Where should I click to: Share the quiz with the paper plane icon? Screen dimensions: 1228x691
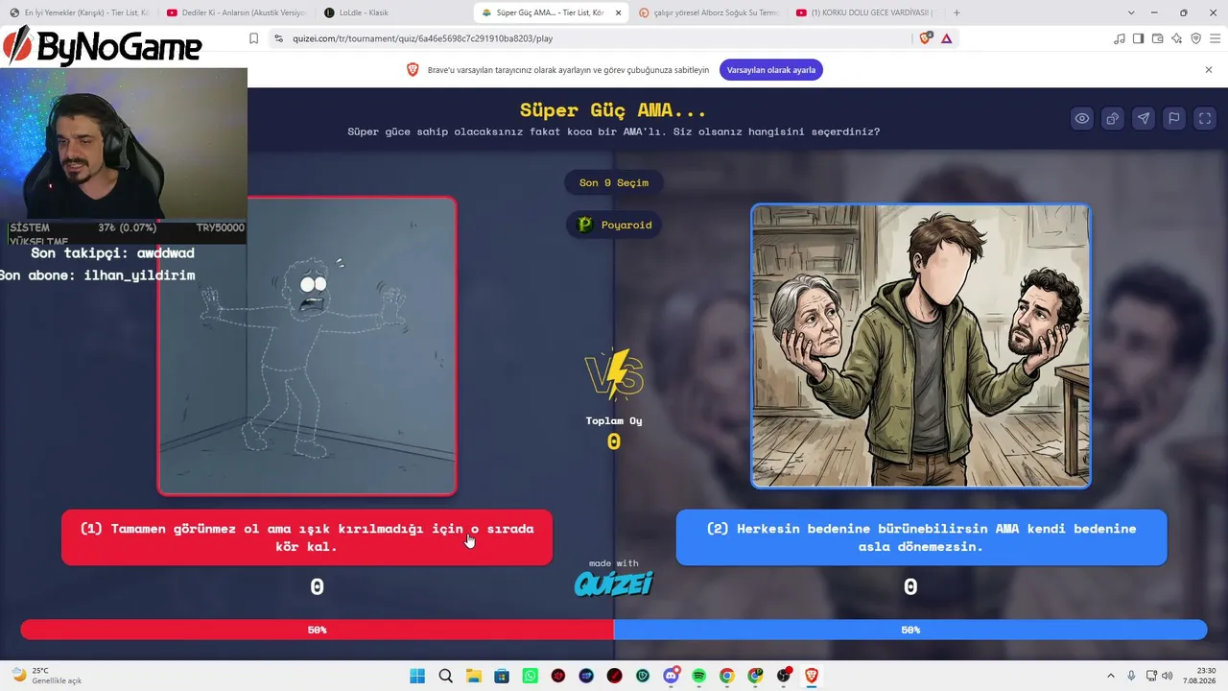point(1144,118)
